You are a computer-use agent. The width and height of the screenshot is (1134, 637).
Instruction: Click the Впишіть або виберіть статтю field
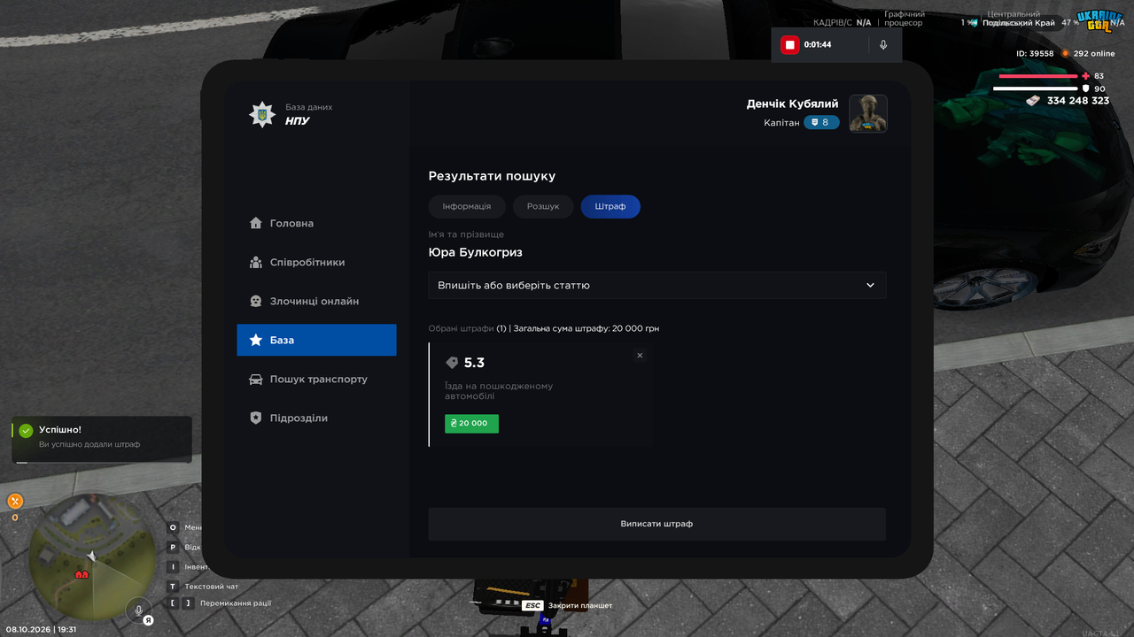pyautogui.click(x=657, y=285)
